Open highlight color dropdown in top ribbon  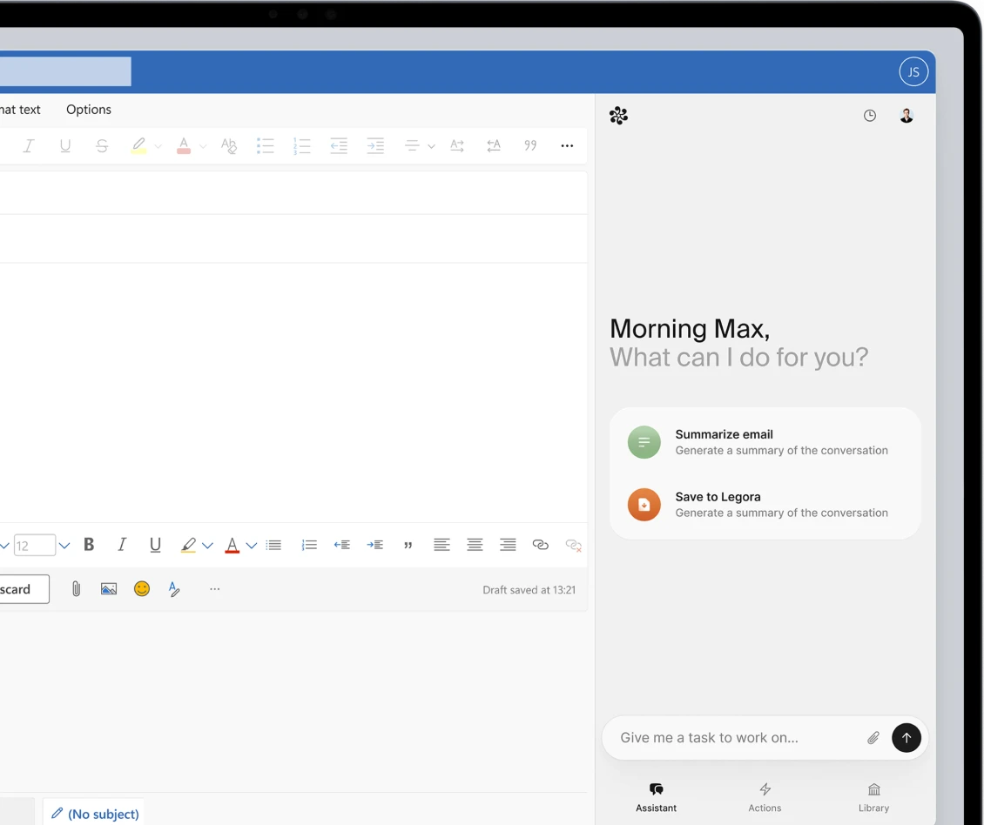(158, 146)
